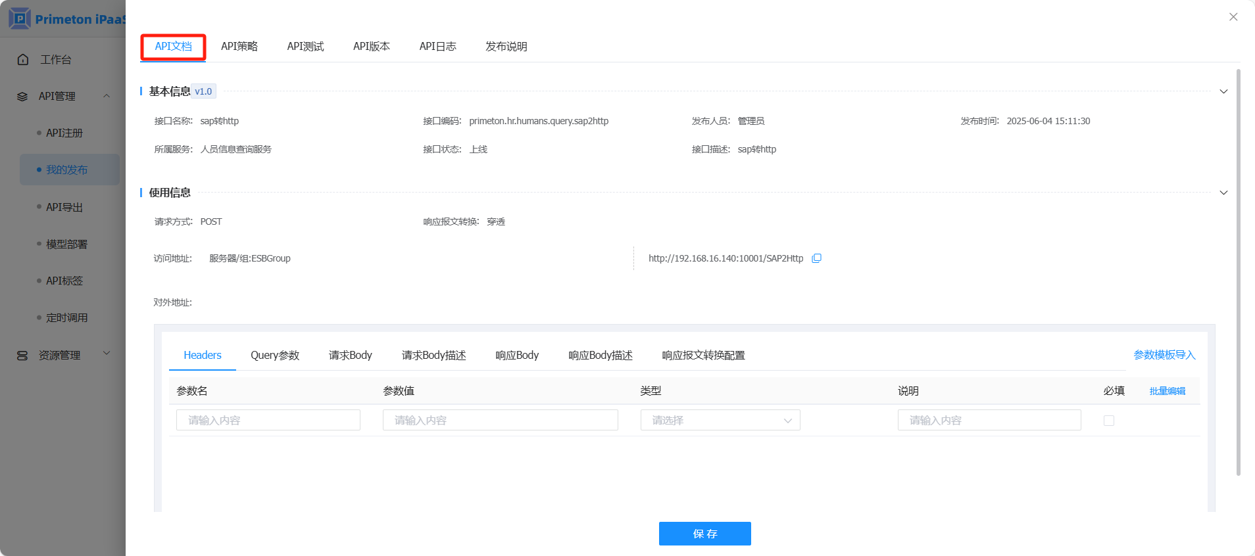Click the 参数名 input field

[x=268, y=421]
